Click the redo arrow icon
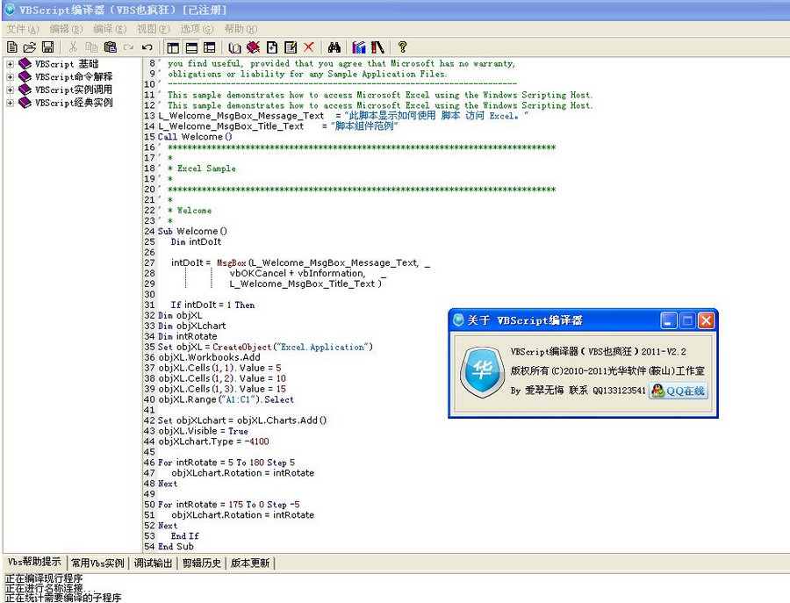This screenshot has width=790, height=603. tap(128, 47)
